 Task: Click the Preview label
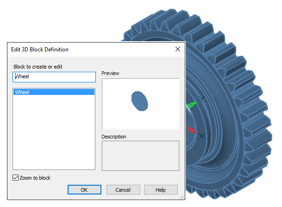point(110,74)
